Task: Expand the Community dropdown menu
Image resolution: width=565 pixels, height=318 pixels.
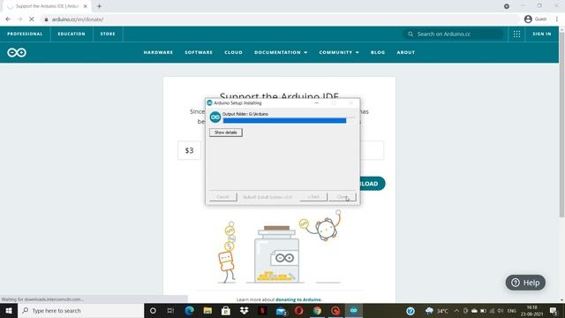Action: click(x=339, y=53)
